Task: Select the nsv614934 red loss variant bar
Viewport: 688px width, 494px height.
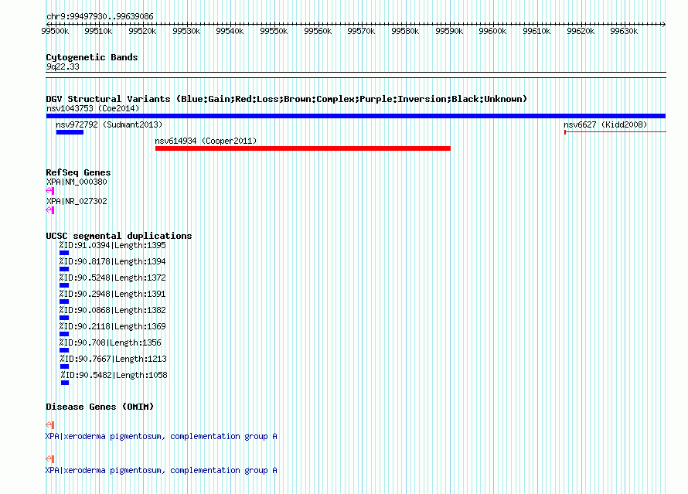Action: click(x=303, y=148)
